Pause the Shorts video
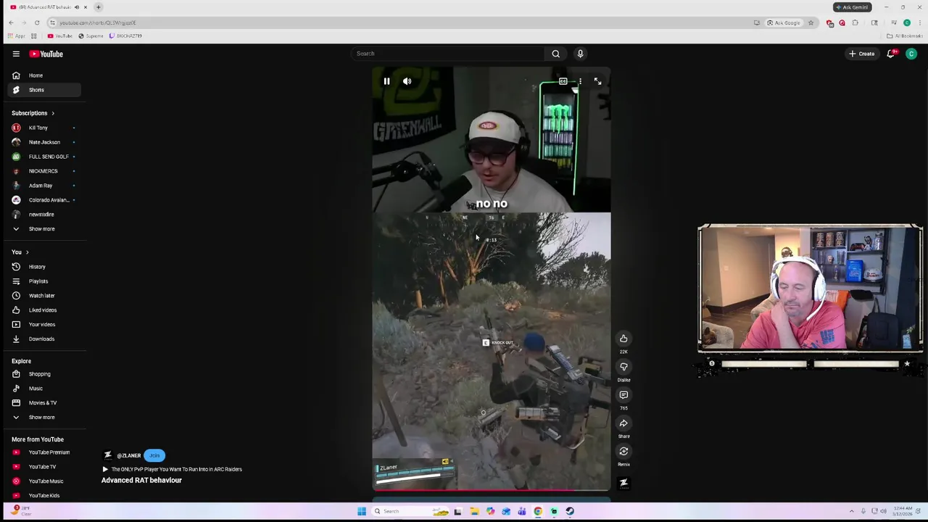Viewport: 928px width, 522px height. [x=386, y=81]
